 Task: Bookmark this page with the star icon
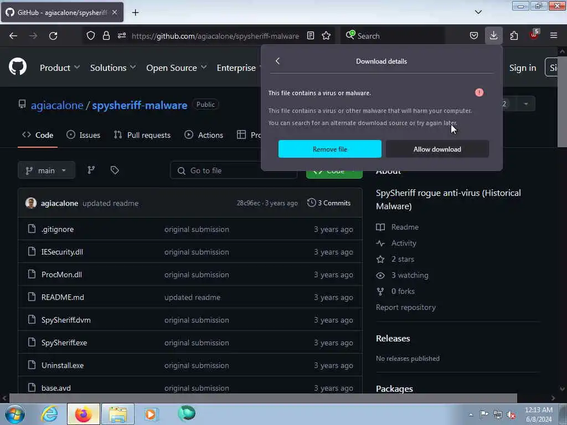[326, 35]
